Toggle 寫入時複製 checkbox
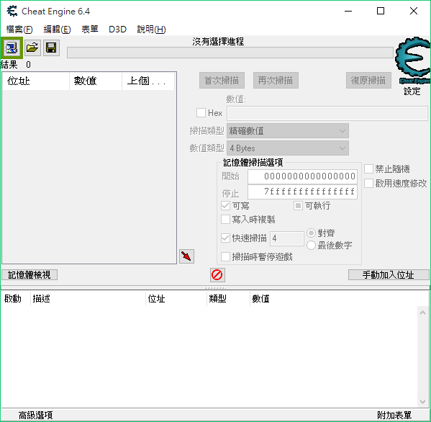The height and width of the screenshot is (422, 431). tap(225, 220)
